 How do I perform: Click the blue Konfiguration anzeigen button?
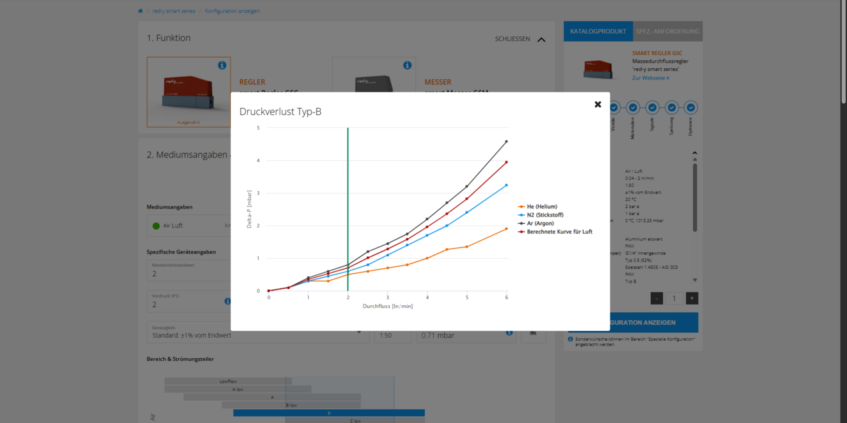633,322
